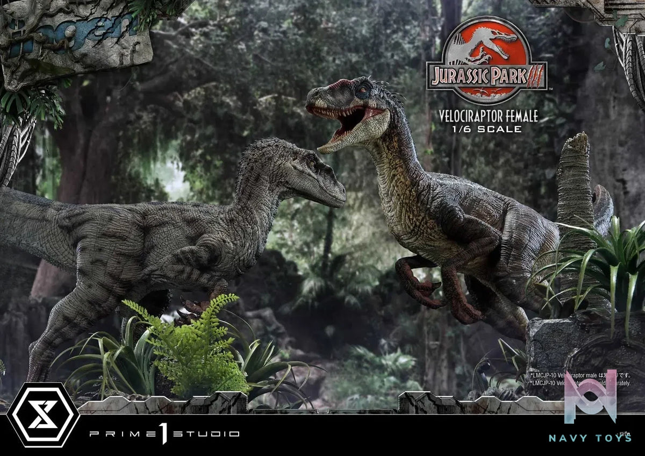Screen dimensions: 645x456
Task: Click the Prime 1 Studio hexagon emblem
Action: (x=43, y=415)
